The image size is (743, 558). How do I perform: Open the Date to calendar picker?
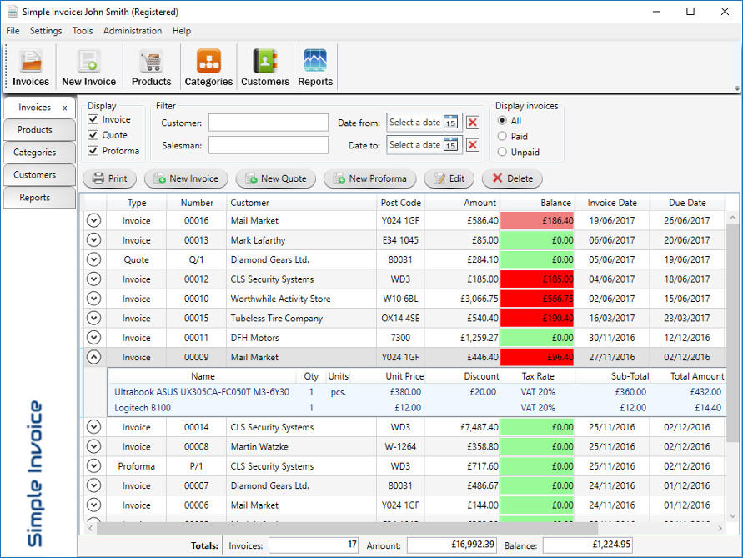450,144
